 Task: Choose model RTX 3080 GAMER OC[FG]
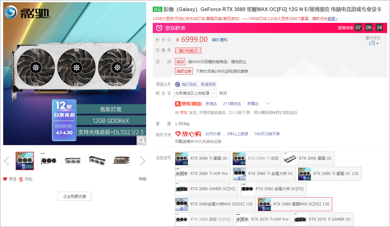206,189
